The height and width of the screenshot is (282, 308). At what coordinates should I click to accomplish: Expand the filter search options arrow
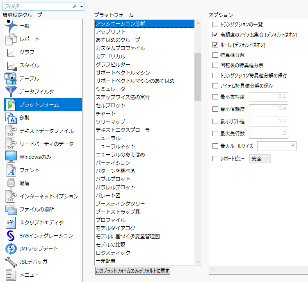pyautogui.click(x=82, y=7)
